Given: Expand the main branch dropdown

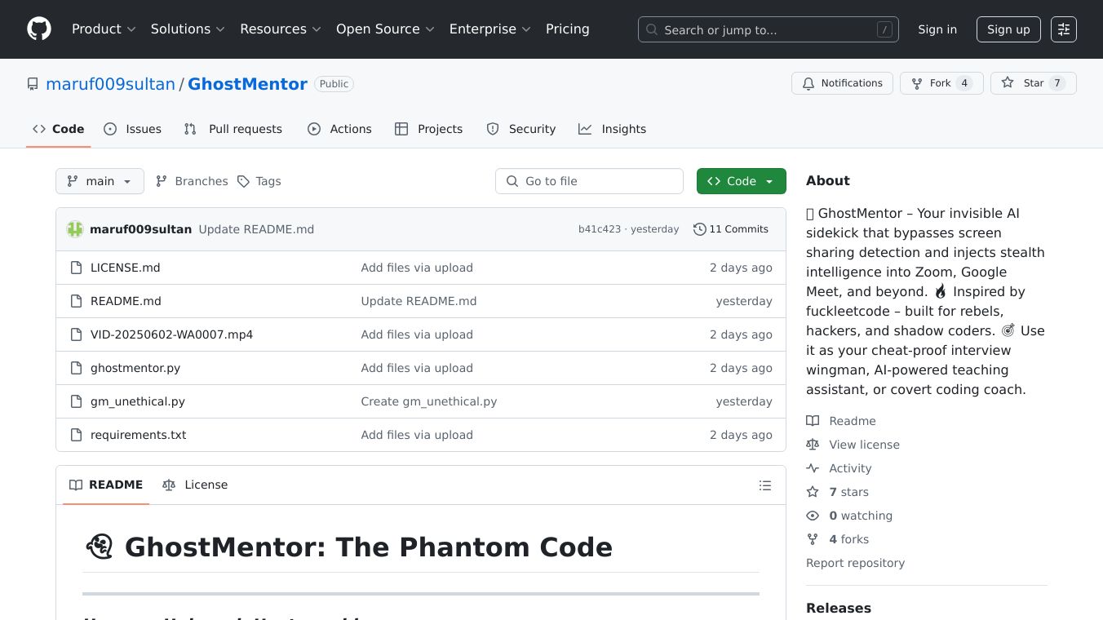Looking at the screenshot, I should tap(100, 181).
